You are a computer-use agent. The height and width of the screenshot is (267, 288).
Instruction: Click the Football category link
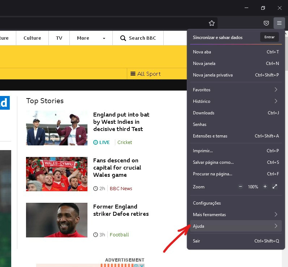[119, 235]
